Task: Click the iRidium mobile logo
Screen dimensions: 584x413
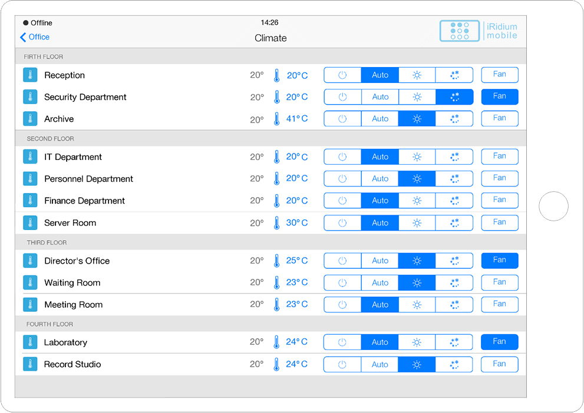Action: pyautogui.click(x=479, y=31)
